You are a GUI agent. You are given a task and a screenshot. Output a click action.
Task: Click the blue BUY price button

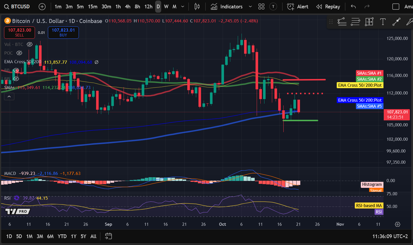pyautogui.click(x=63, y=32)
